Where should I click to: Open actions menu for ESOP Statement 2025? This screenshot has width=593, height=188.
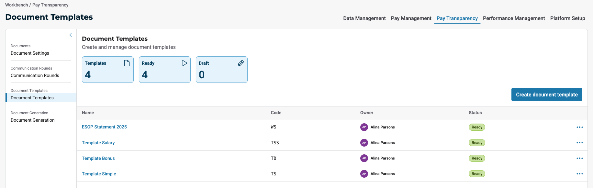pyautogui.click(x=579, y=127)
